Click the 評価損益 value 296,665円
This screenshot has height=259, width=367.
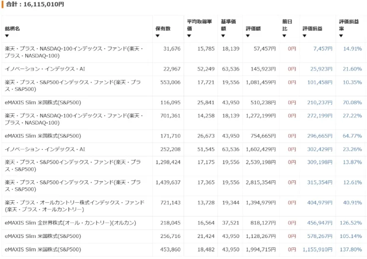(320, 136)
